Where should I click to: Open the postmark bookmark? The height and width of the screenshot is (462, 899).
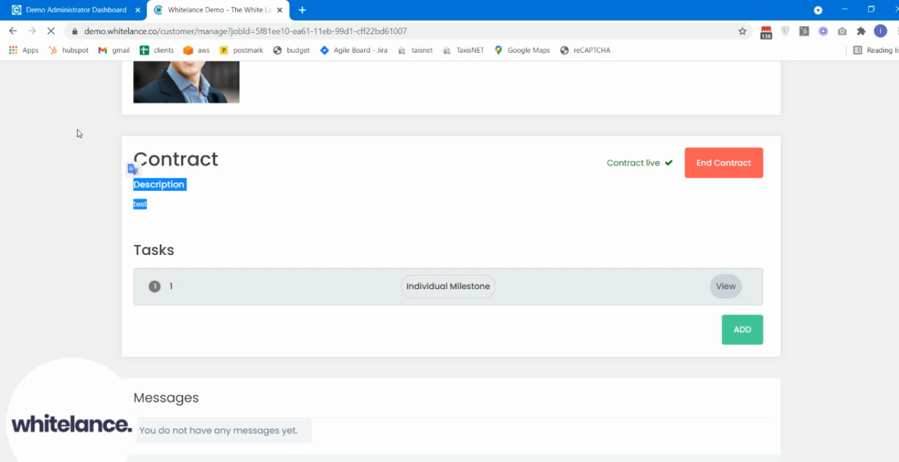point(241,50)
